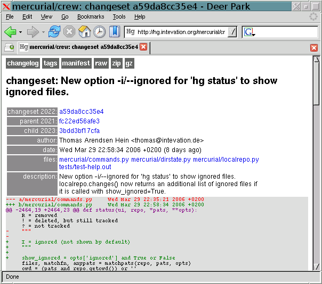Click into the search box
The image size is (322, 284).
pos(286,32)
